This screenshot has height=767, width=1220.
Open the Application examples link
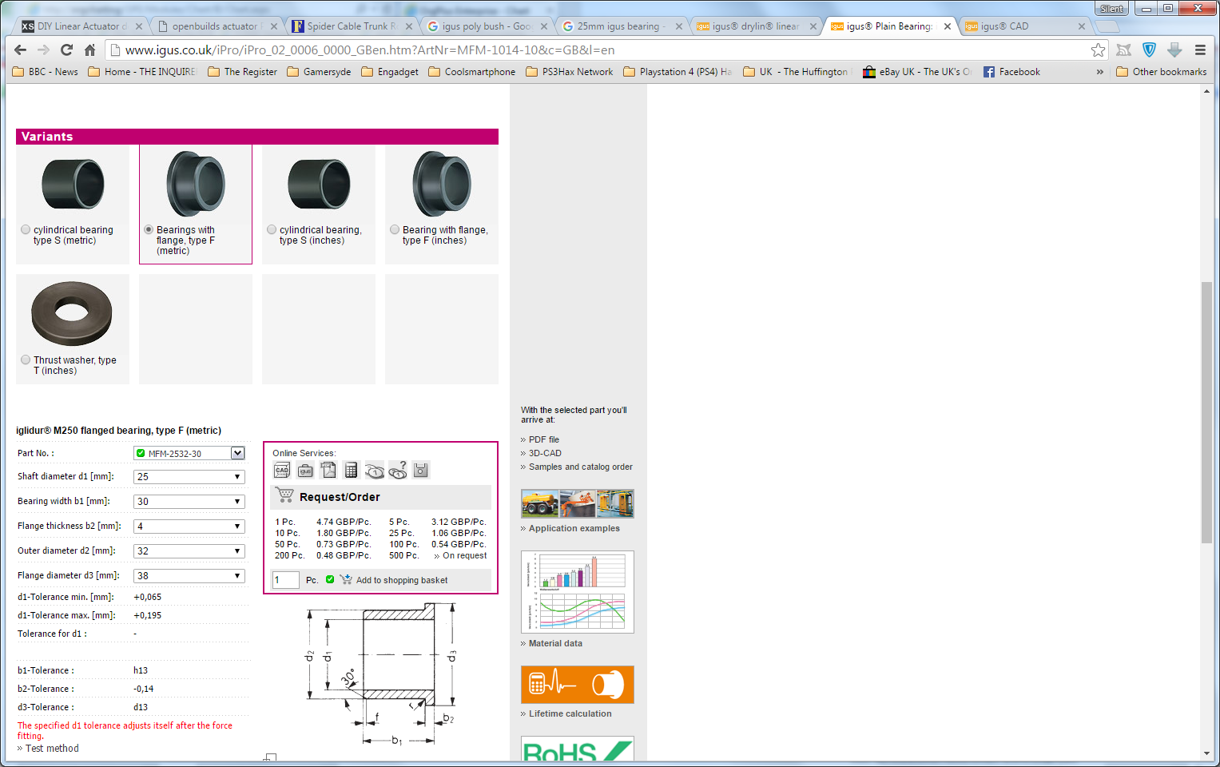pos(574,528)
